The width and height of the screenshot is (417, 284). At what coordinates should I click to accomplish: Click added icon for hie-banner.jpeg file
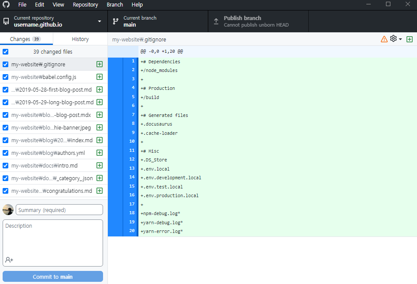pyautogui.click(x=100, y=127)
